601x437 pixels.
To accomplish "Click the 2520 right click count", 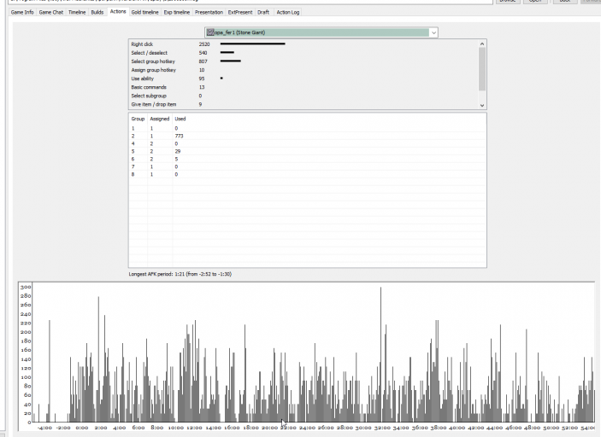I will click(x=204, y=44).
